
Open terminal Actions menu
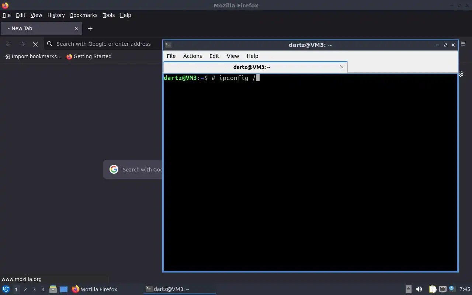[x=192, y=56]
